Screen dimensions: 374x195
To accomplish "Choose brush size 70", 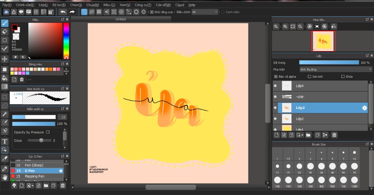I will click(x=354, y=168).
